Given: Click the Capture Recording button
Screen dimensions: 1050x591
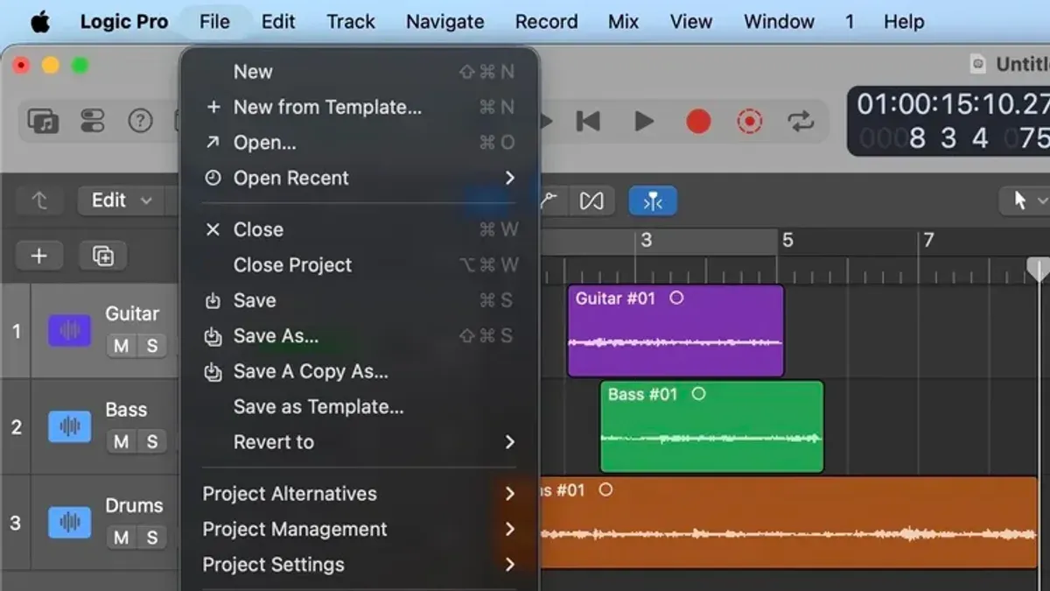Looking at the screenshot, I should coord(750,121).
